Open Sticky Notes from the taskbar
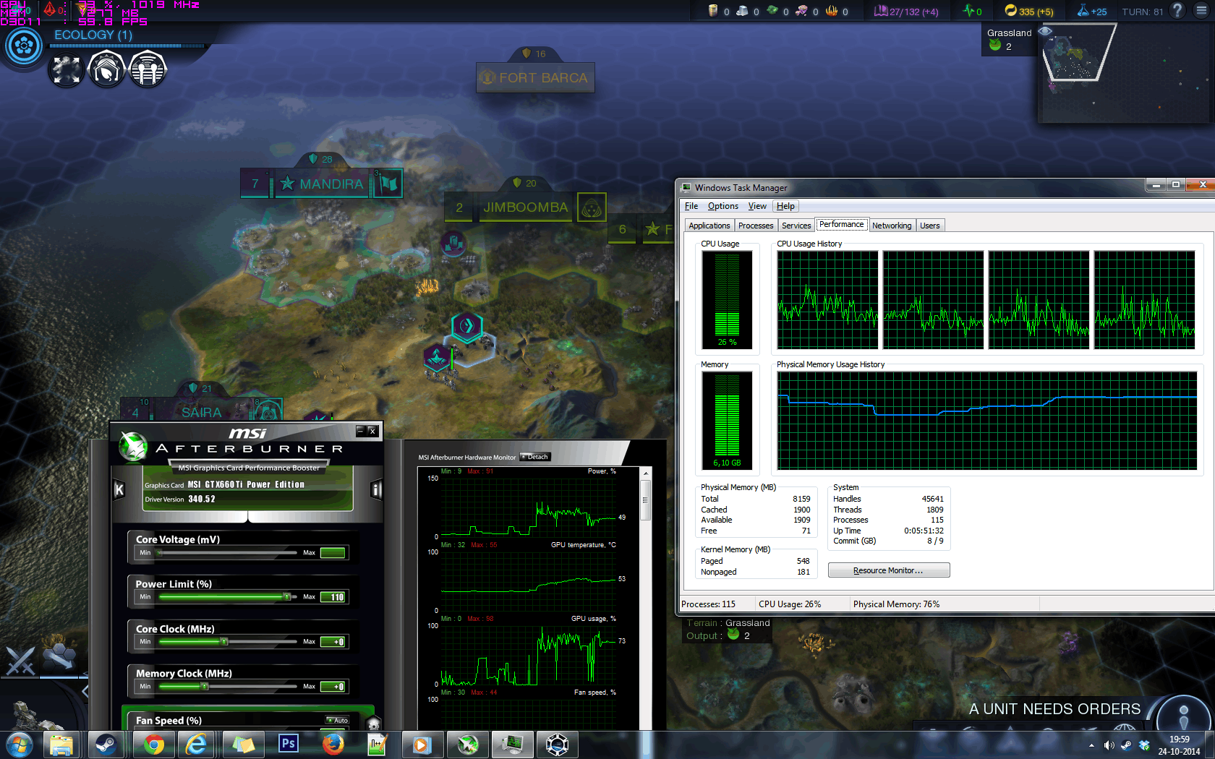This screenshot has height=759, width=1215. click(x=243, y=745)
